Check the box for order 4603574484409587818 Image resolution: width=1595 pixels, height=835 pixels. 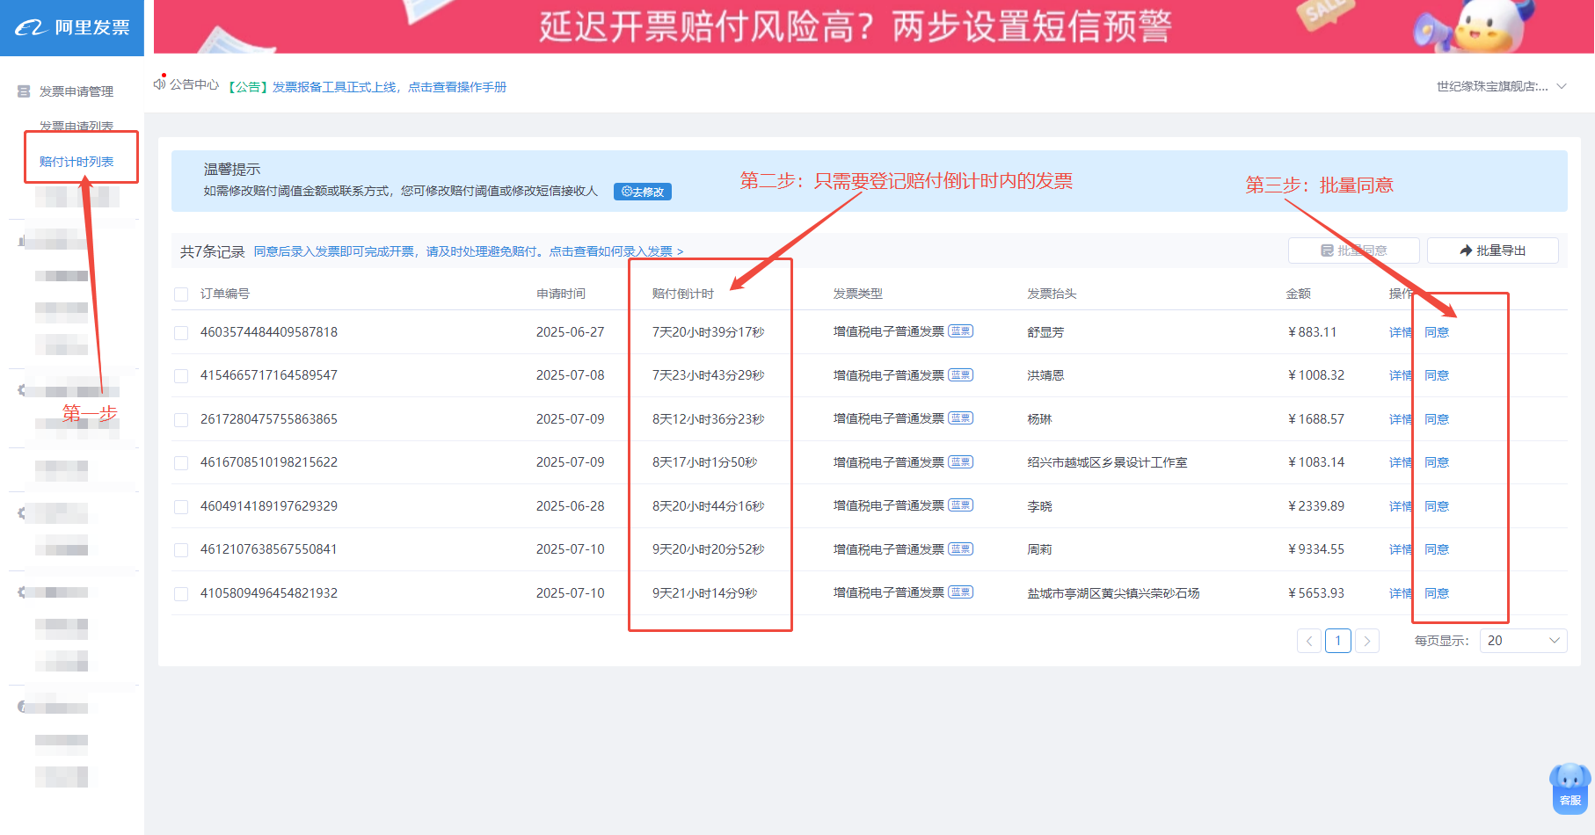181,333
